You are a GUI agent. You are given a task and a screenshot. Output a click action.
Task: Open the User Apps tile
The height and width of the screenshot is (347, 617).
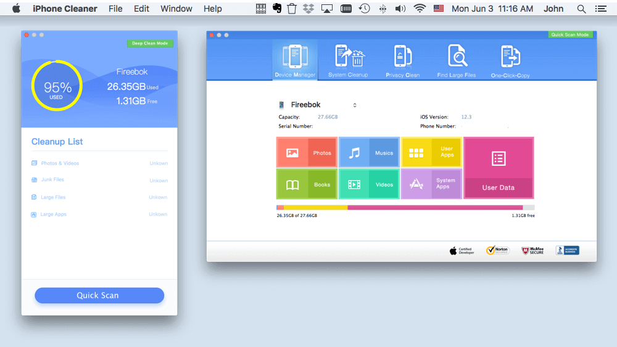tap(431, 152)
